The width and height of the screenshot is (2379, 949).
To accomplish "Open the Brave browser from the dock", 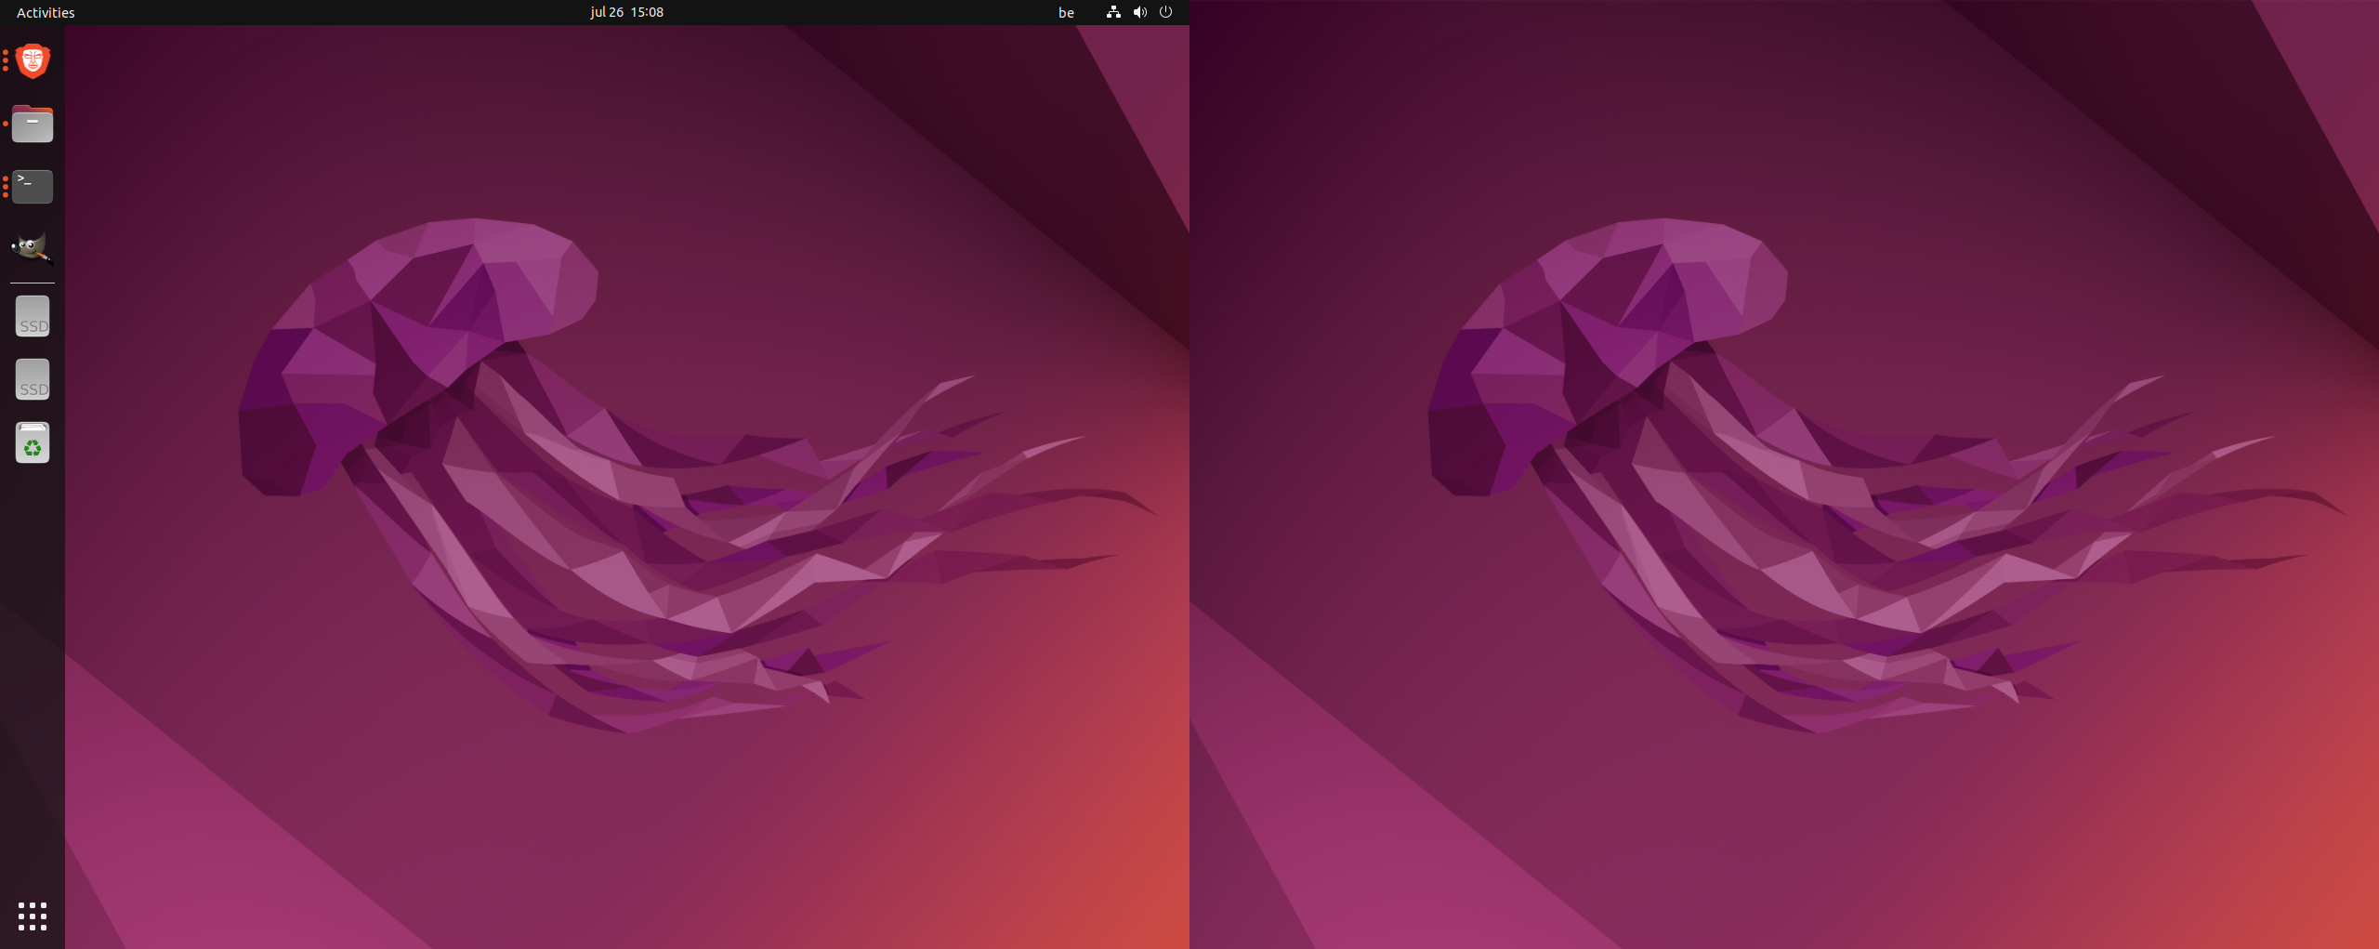I will click(33, 61).
